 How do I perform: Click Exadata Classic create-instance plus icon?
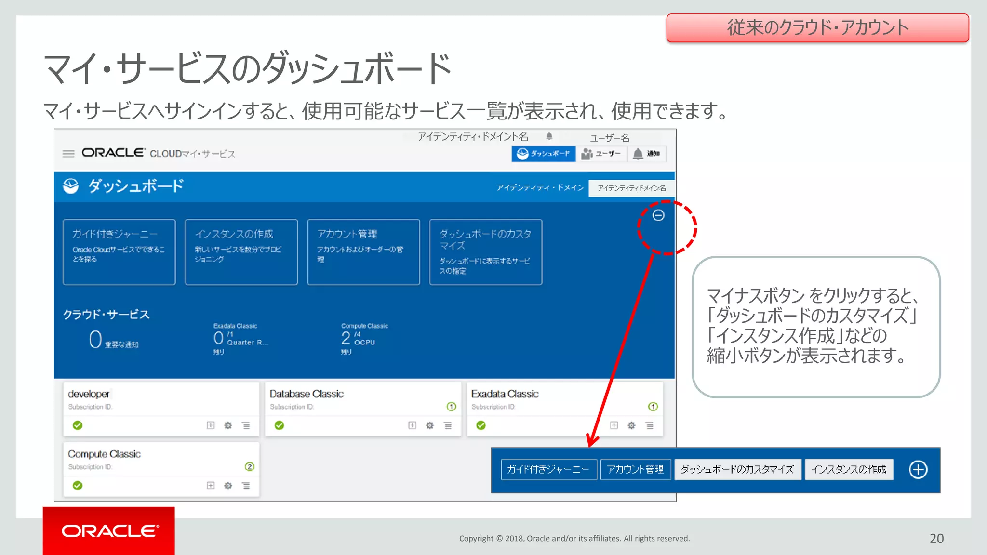(614, 425)
